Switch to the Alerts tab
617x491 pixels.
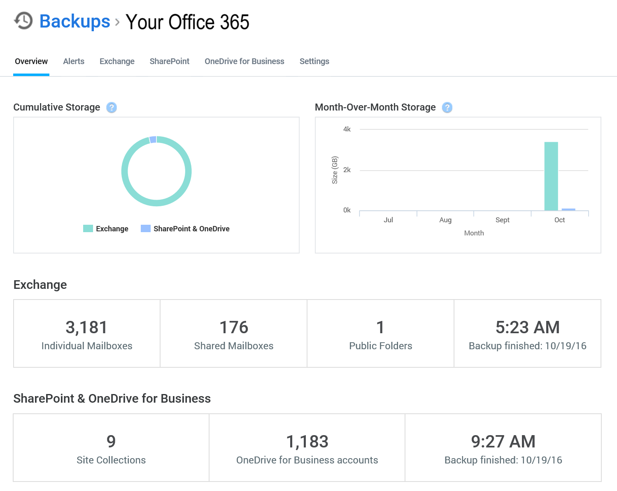74,61
